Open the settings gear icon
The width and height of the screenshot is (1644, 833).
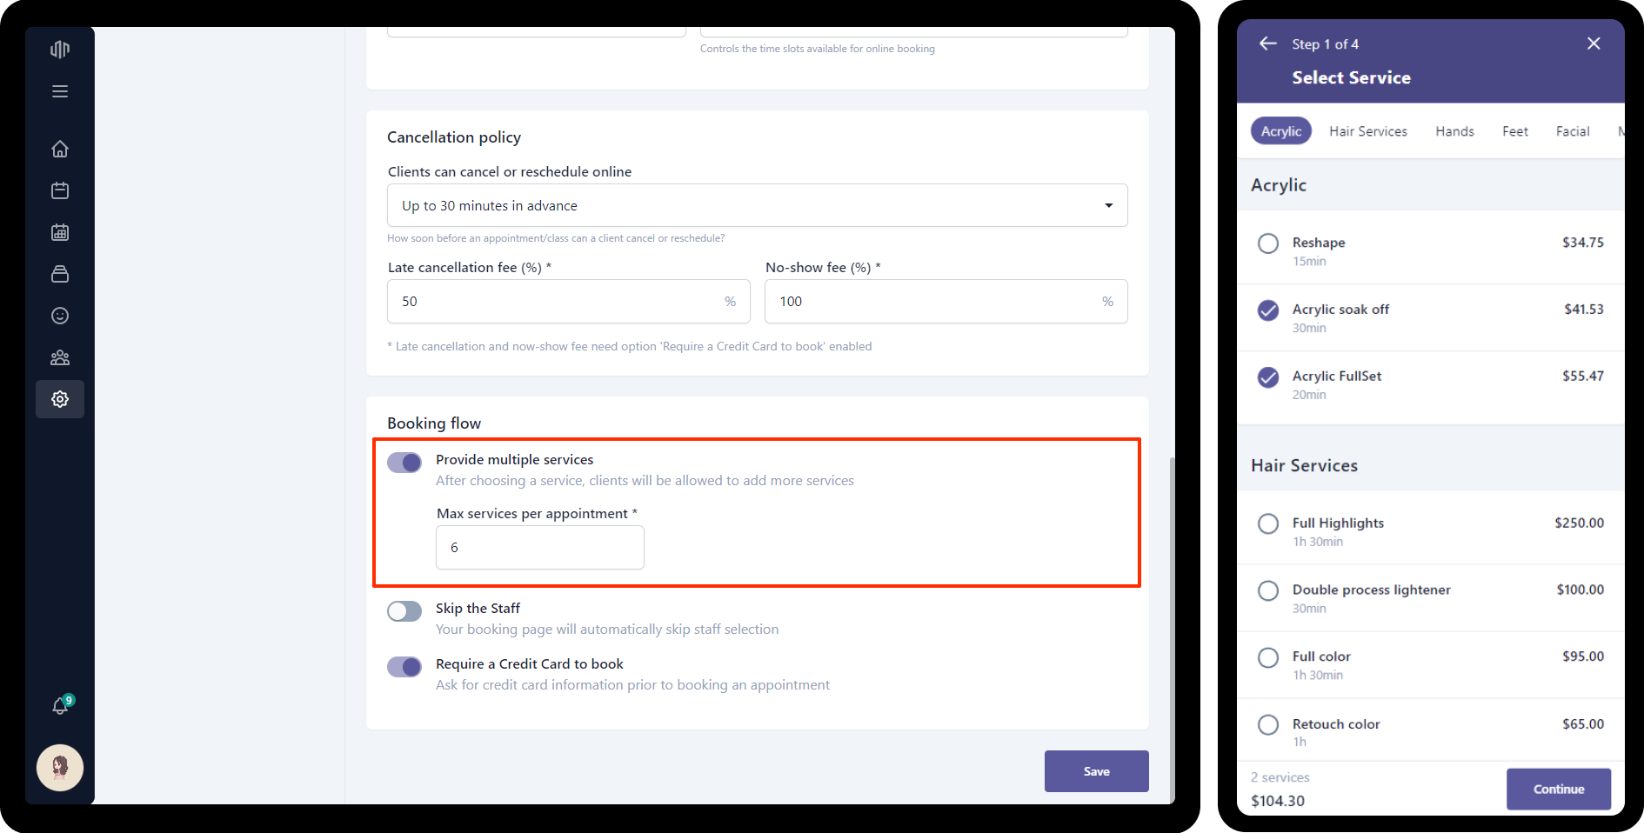60,399
